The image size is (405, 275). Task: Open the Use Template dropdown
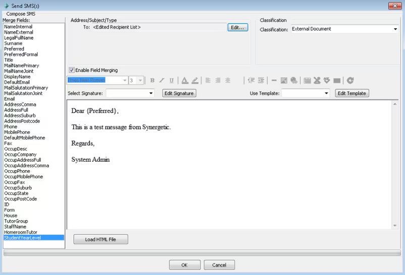[x=327, y=93]
